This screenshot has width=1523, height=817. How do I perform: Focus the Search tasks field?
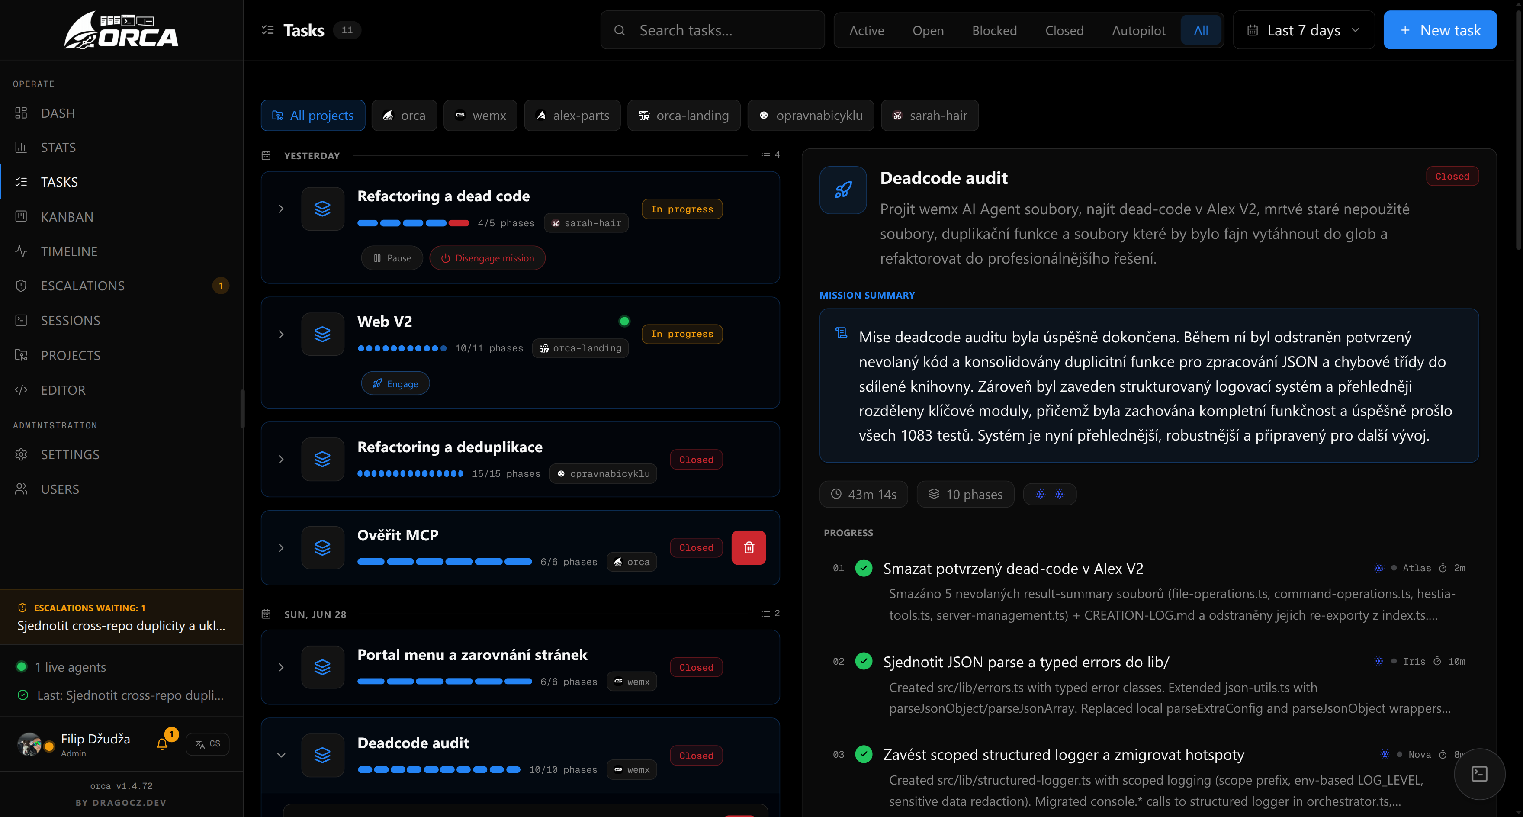[x=713, y=30]
